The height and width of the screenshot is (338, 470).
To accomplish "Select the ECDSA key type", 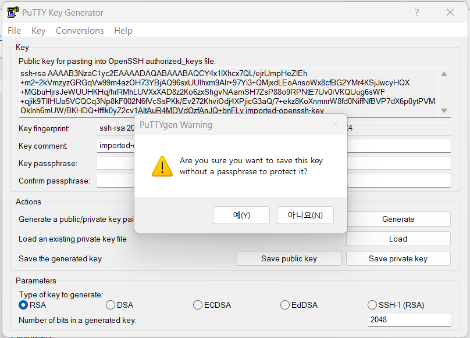I will pyautogui.click(x=212, y=305).
